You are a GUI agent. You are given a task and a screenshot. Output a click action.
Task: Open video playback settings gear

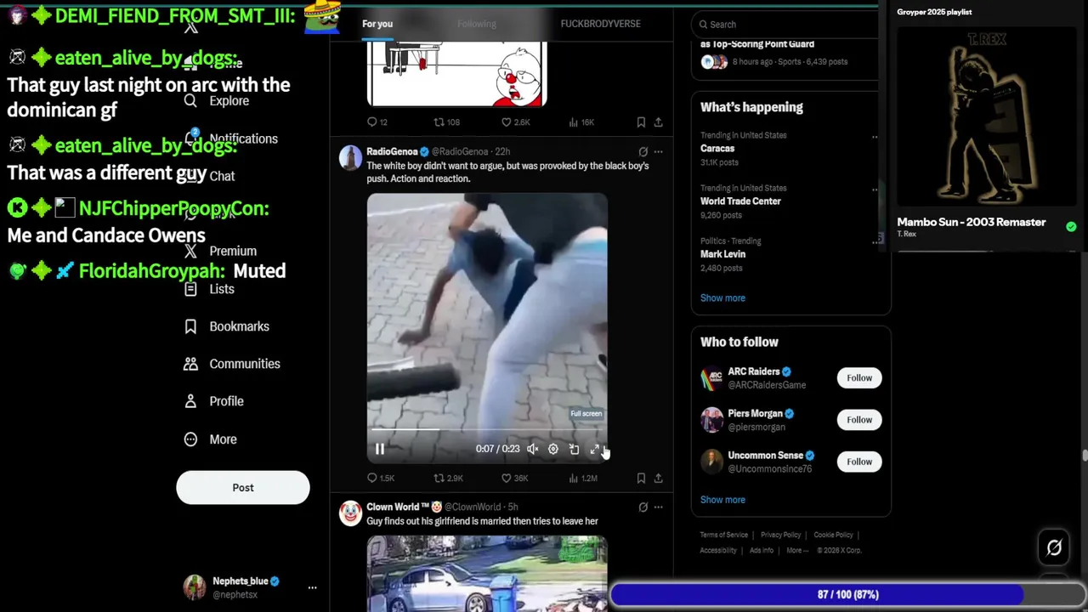(553, 449)
